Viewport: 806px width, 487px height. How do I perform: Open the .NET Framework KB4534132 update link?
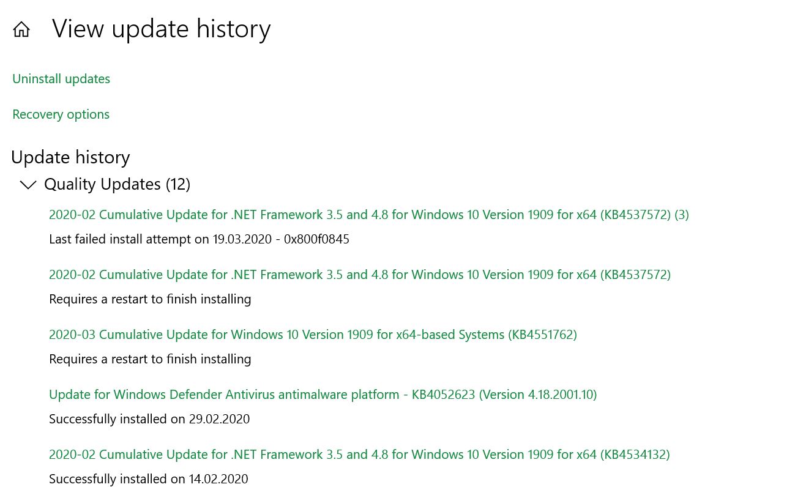[x=359, y=455]
